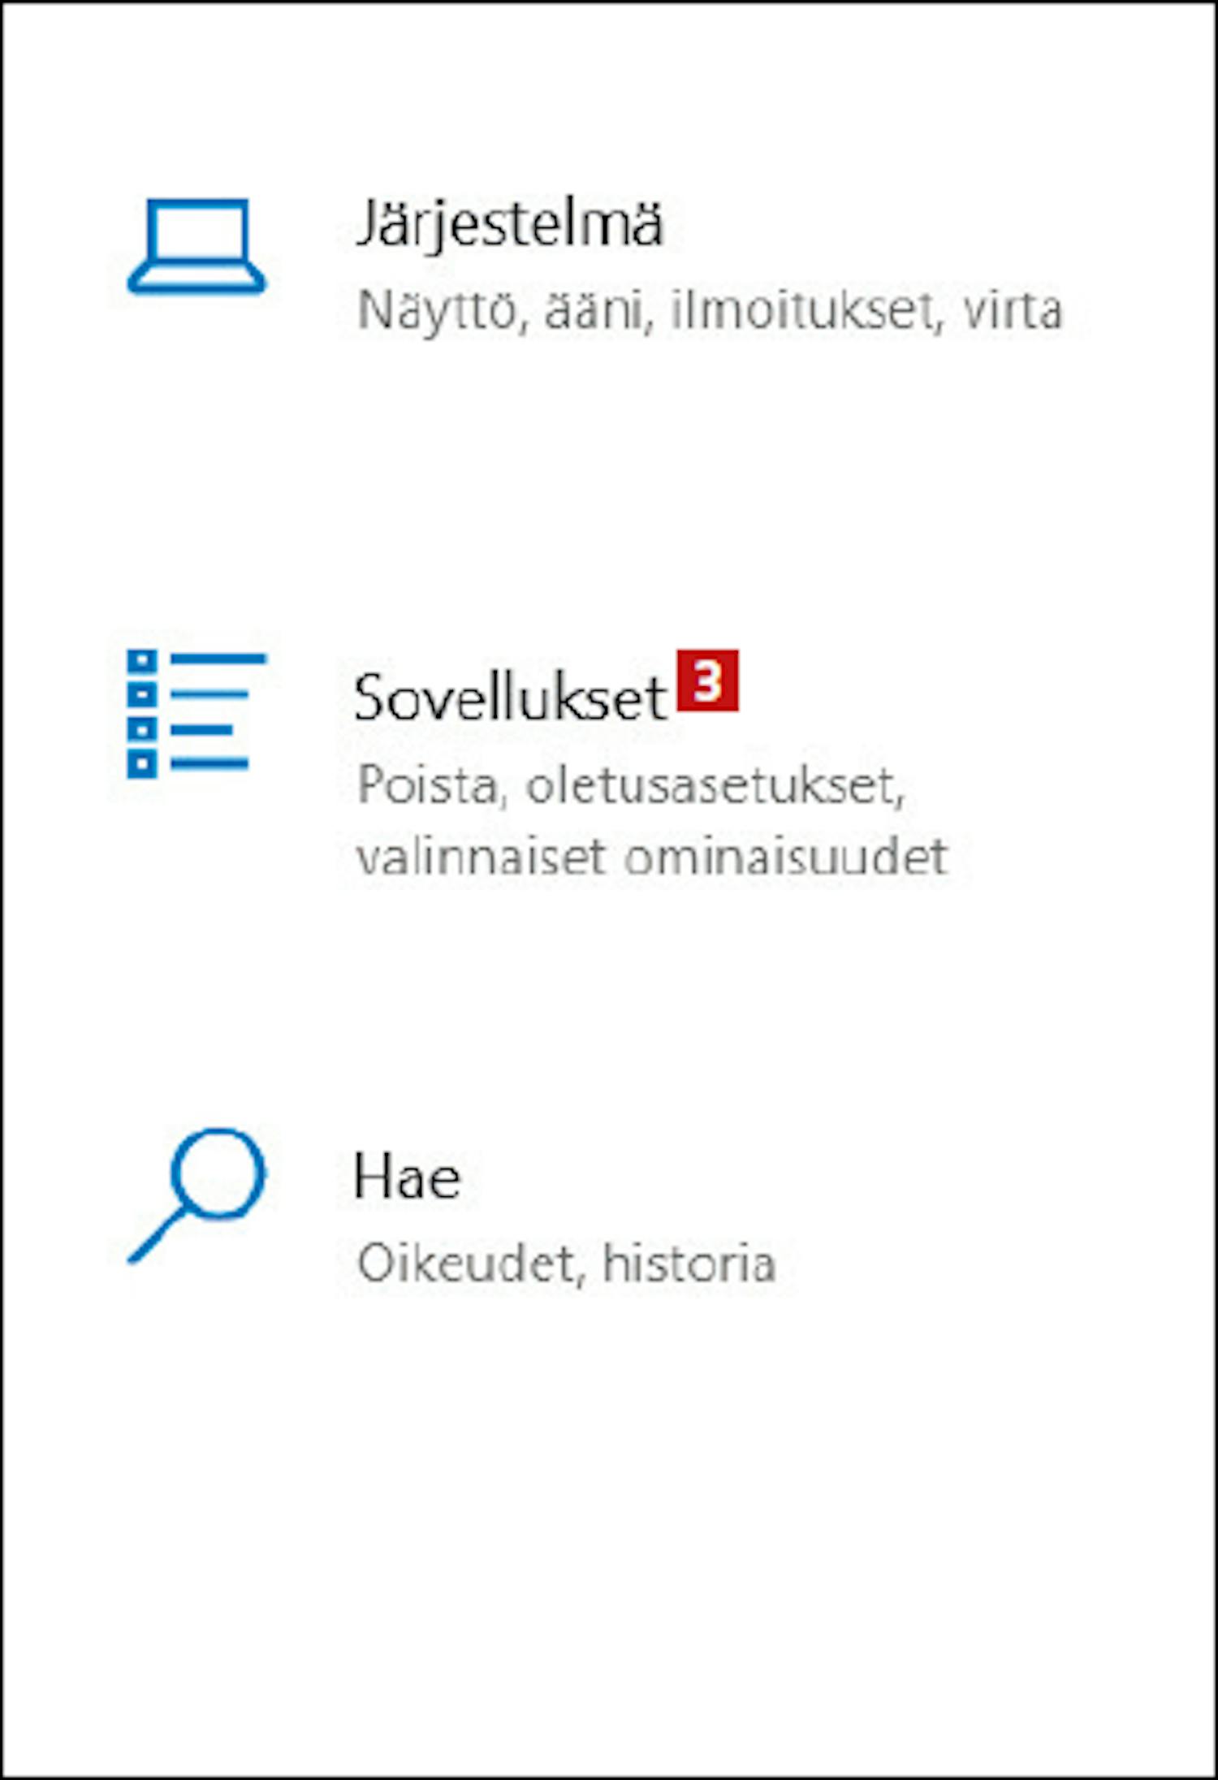Click the word ääni in system description
Image resolution: width=1218 pixels, height=1780 pixels.
(x=594, y=310)
